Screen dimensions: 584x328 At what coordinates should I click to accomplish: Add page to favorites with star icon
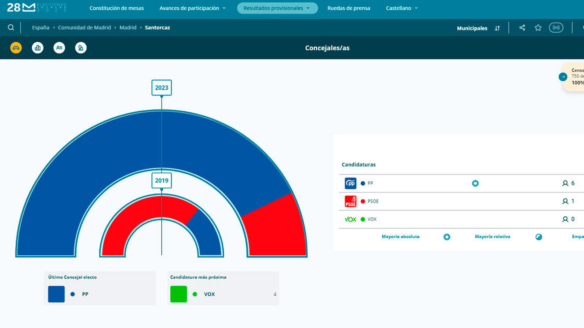coord(538,28)
